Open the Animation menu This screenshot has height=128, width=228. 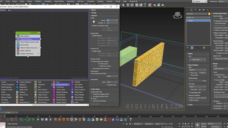coord(48,1)
